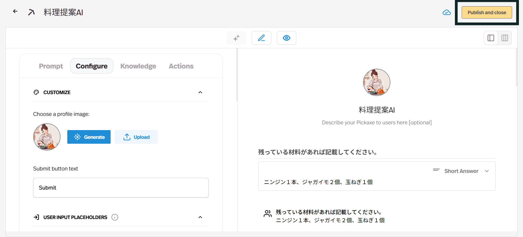Edit the Describe your Pickaxe description text
The height and width of the screenshot is (237, 523).
click(x=377, y=122)
